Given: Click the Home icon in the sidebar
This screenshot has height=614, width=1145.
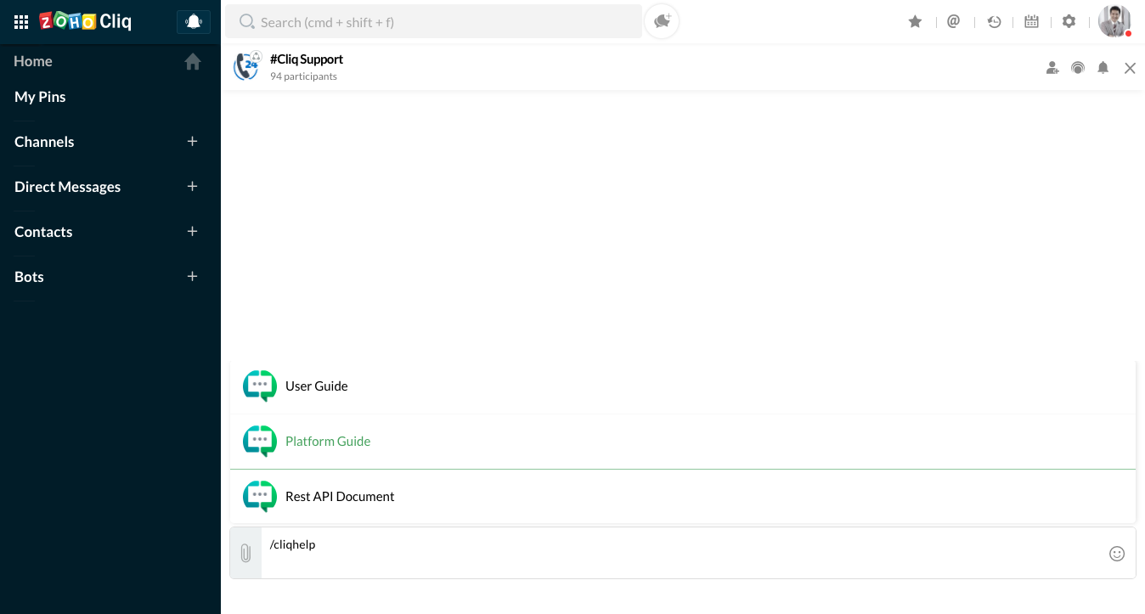Looking at the screenshot, I should 193,62.
